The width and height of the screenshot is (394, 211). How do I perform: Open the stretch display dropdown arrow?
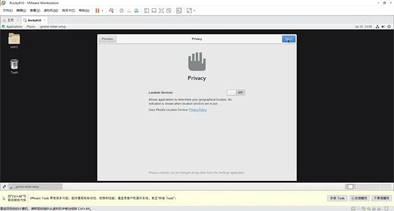click(194, 11)
